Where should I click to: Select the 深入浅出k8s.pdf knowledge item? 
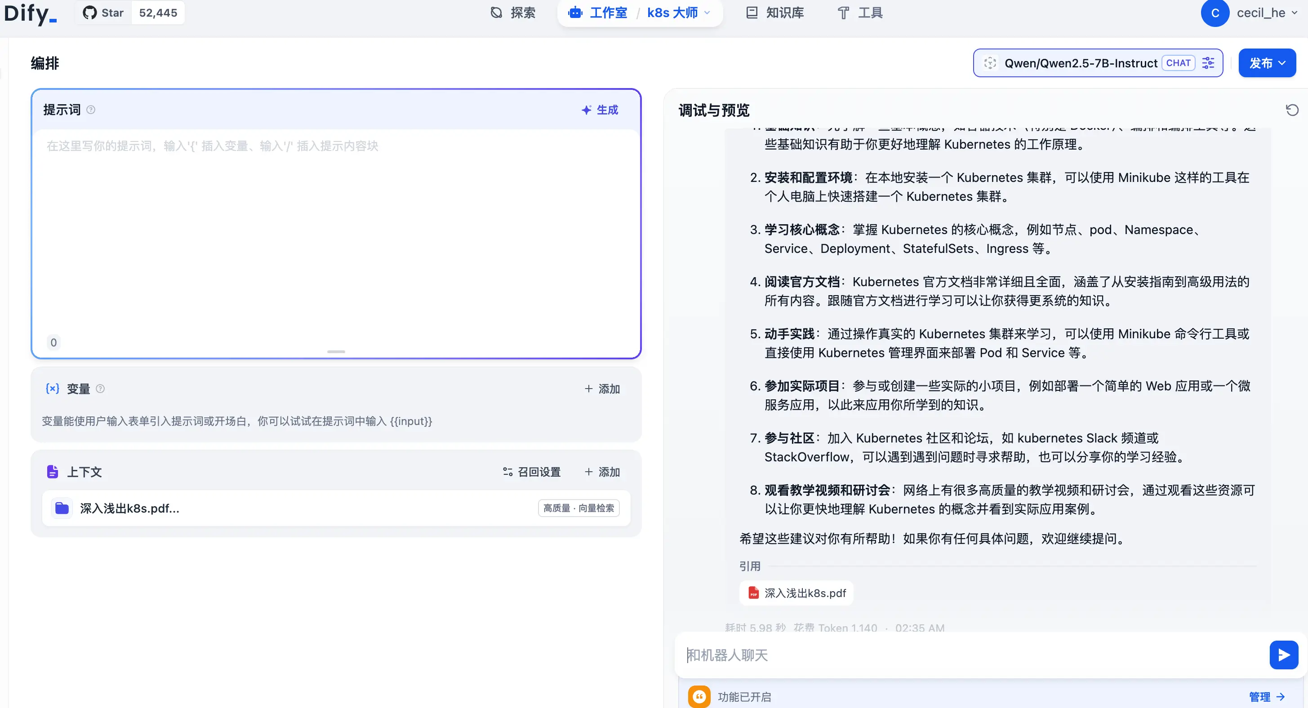336,508
